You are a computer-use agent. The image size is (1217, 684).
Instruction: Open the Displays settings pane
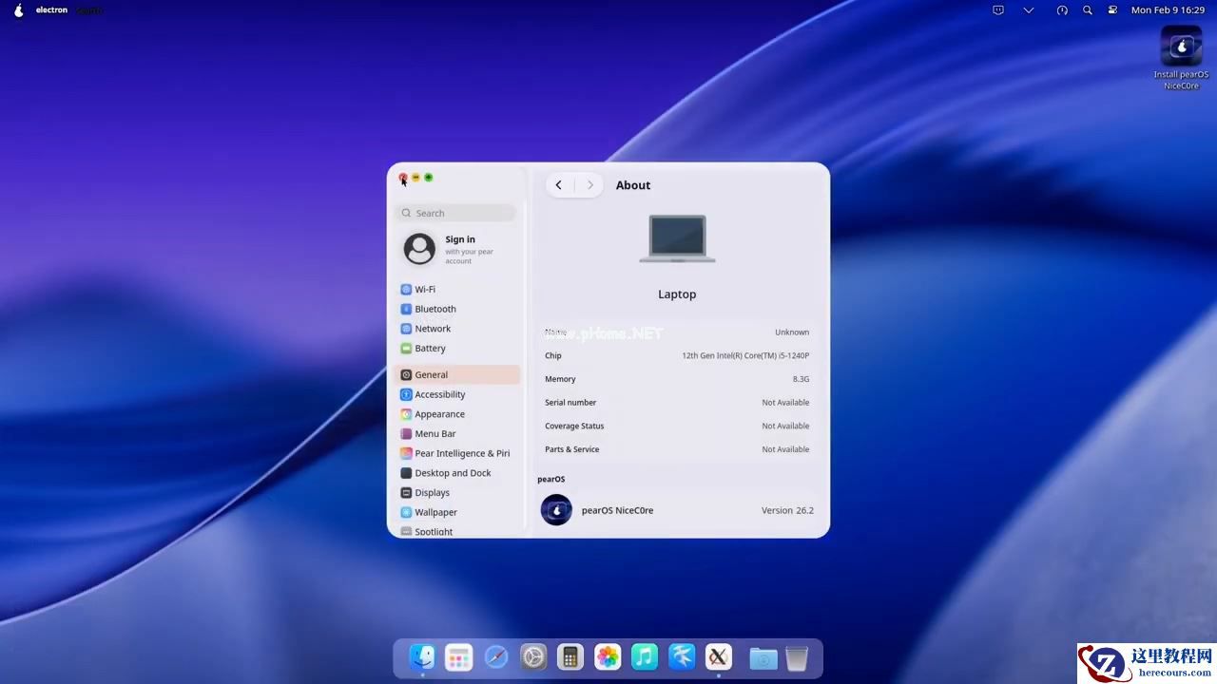pyautogui.click(x=432, y=493)
